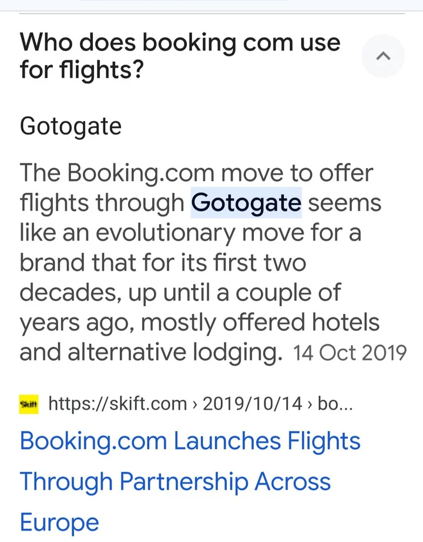Collapse the question with the up chevron
Screen dimensions: 423x542
point(383,56)
